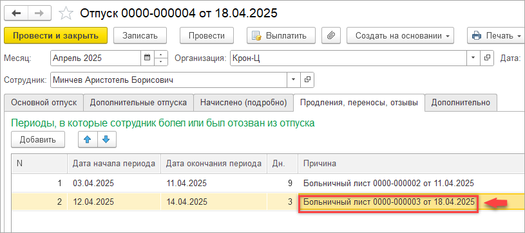Open the Организация dropdown list
Screen dimensions: 525x233
tap(473, 58)
